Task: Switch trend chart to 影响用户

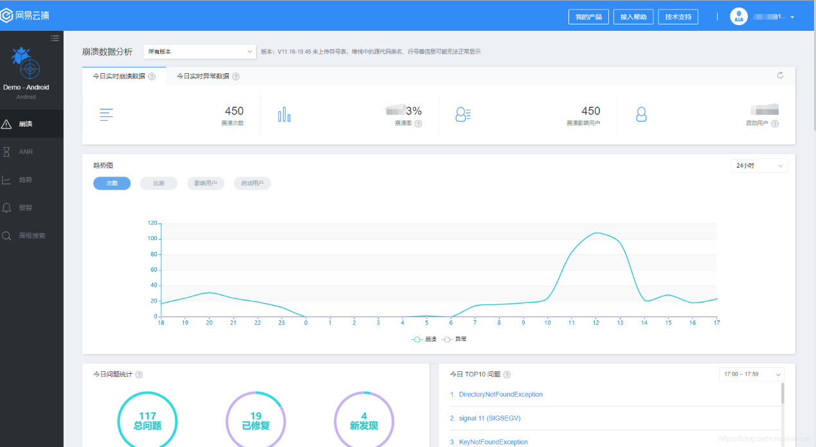Action: tap(205, 184)
